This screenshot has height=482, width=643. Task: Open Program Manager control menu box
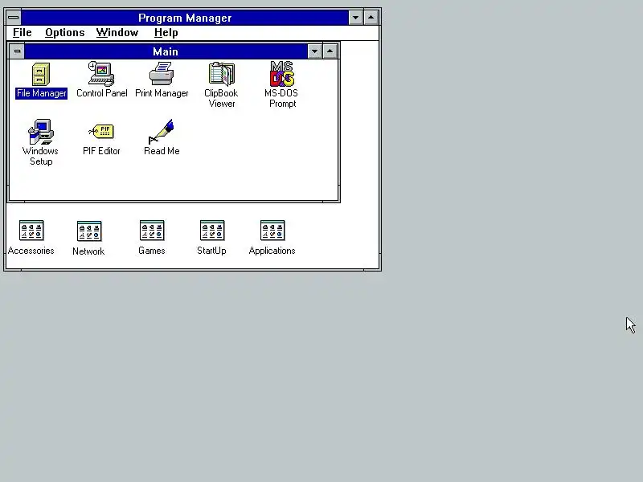pos(14,18)
